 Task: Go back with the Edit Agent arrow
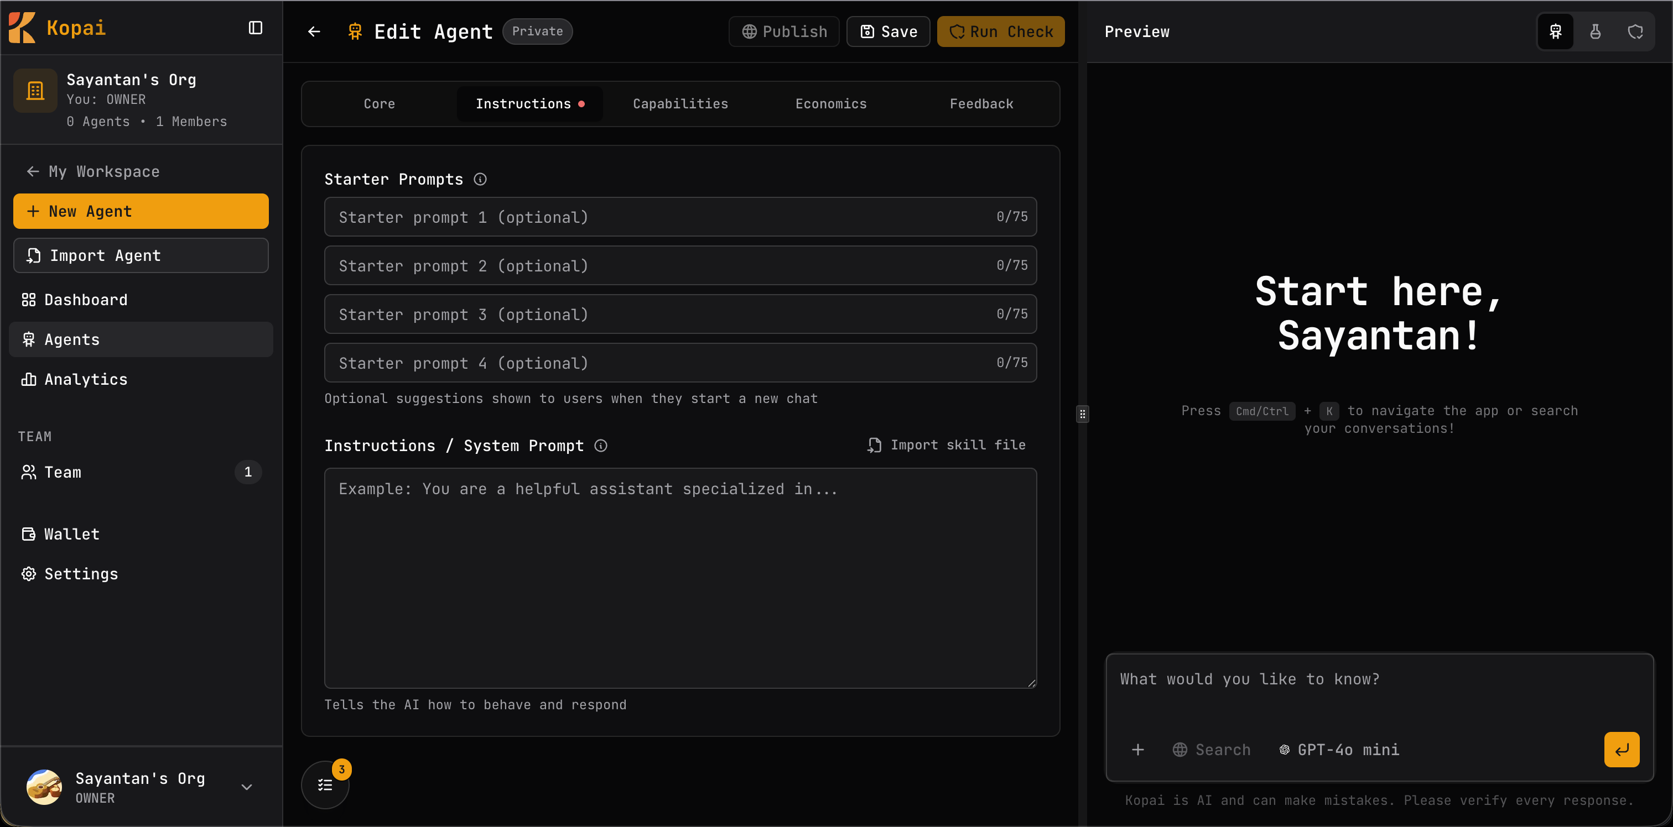click(x=314, y=31)
